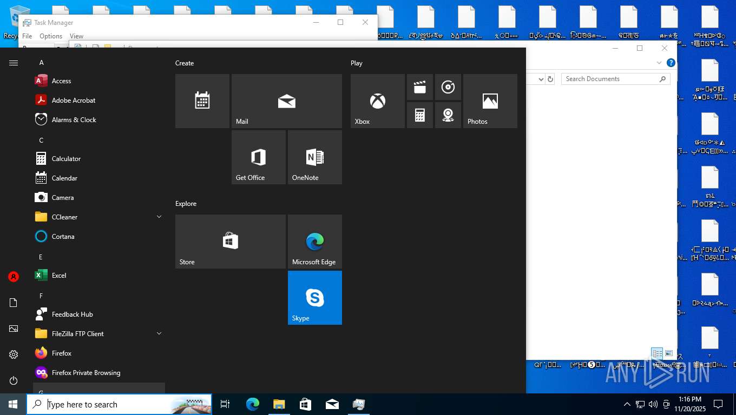Screen dimensions: 736x415
Task: Open the File menu in Task Manager
Action: pyautogui.click(x=27, y=36)
